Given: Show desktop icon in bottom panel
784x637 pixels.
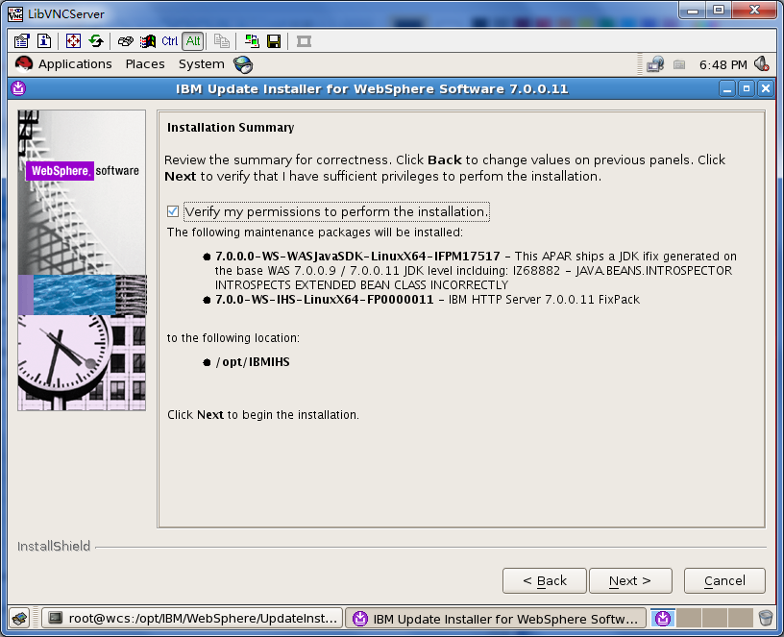Looking at the screenshot, I should [20, 619].
